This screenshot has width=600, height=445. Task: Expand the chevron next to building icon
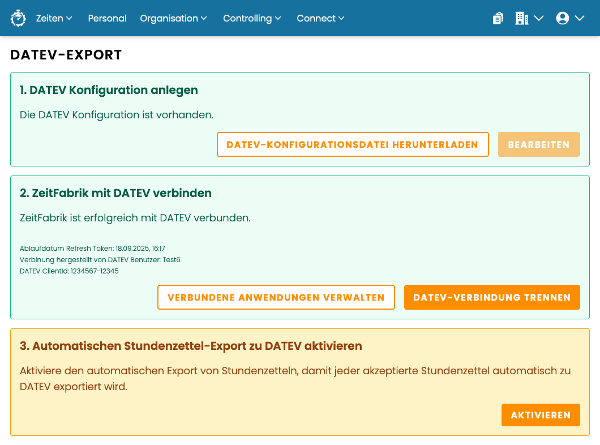pos(539,18)
